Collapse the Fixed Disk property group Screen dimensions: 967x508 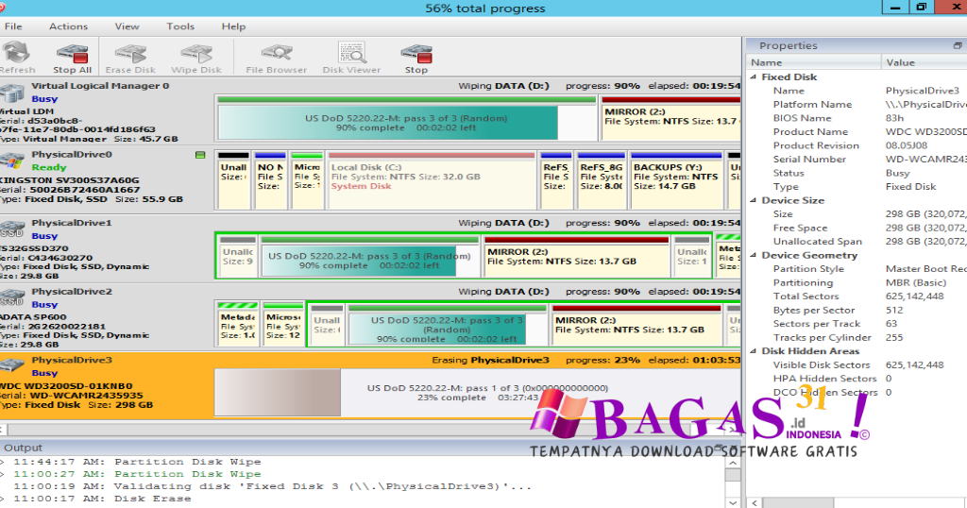point(754,77)
